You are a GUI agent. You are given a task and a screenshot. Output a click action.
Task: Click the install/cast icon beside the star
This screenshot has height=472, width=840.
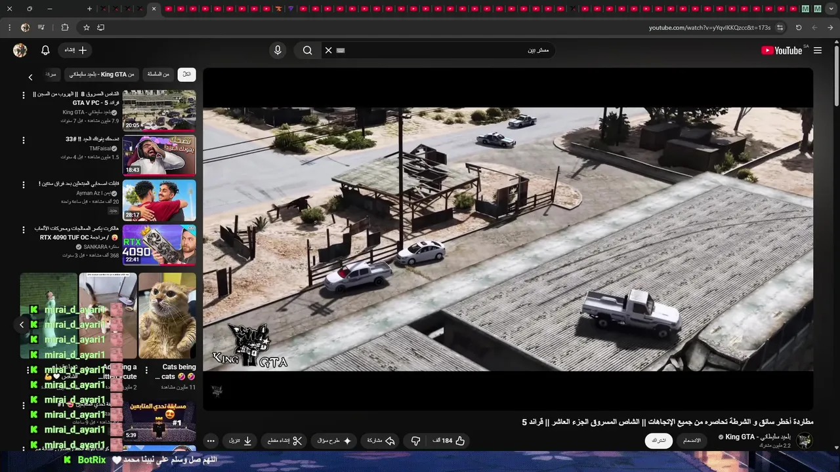tap(100, 28)
